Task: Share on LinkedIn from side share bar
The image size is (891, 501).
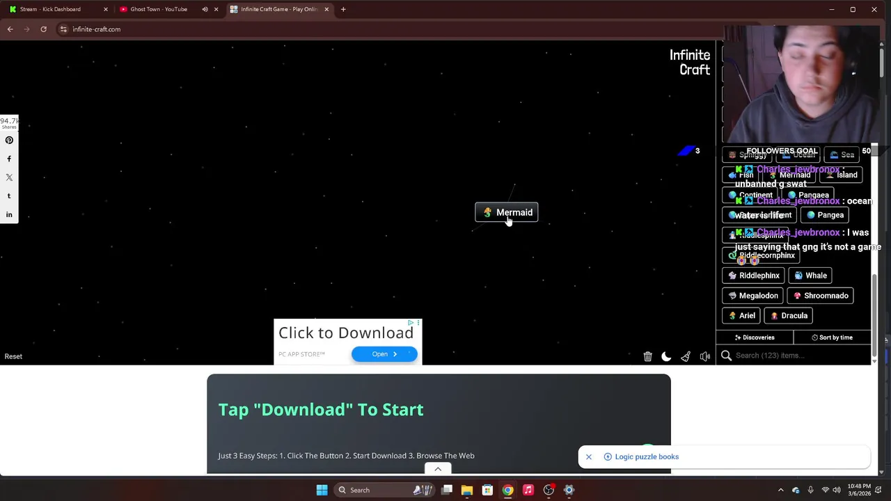Action: [x=9, y=214]
